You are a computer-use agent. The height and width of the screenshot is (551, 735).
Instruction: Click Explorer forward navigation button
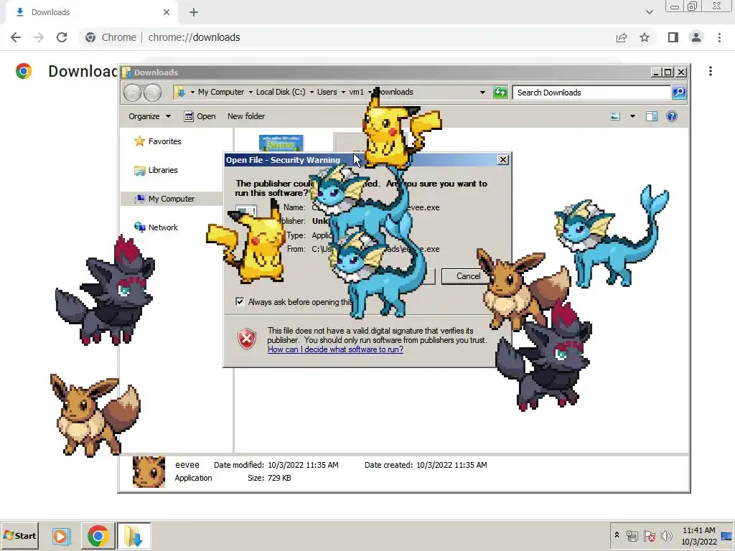point(152,93)
